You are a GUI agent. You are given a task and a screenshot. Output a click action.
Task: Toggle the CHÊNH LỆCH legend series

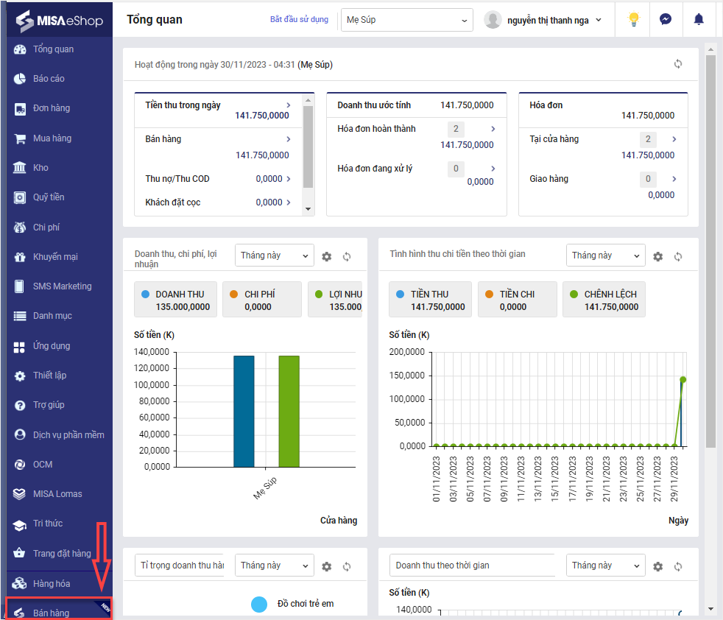click(x=604, y=300)
